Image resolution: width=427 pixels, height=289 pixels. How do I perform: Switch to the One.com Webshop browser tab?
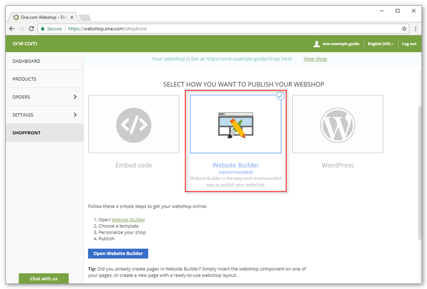[44, 17]
